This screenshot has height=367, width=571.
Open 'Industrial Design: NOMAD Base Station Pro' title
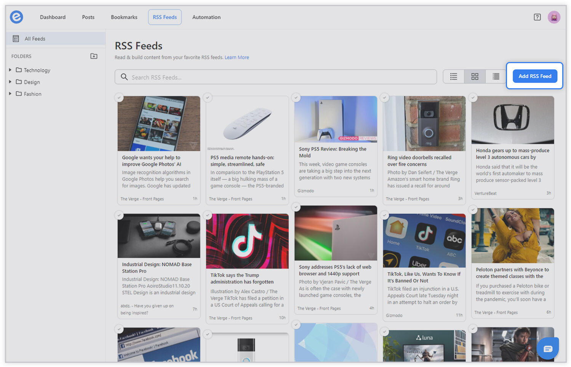pyautogui.click(x=157, y=268)
